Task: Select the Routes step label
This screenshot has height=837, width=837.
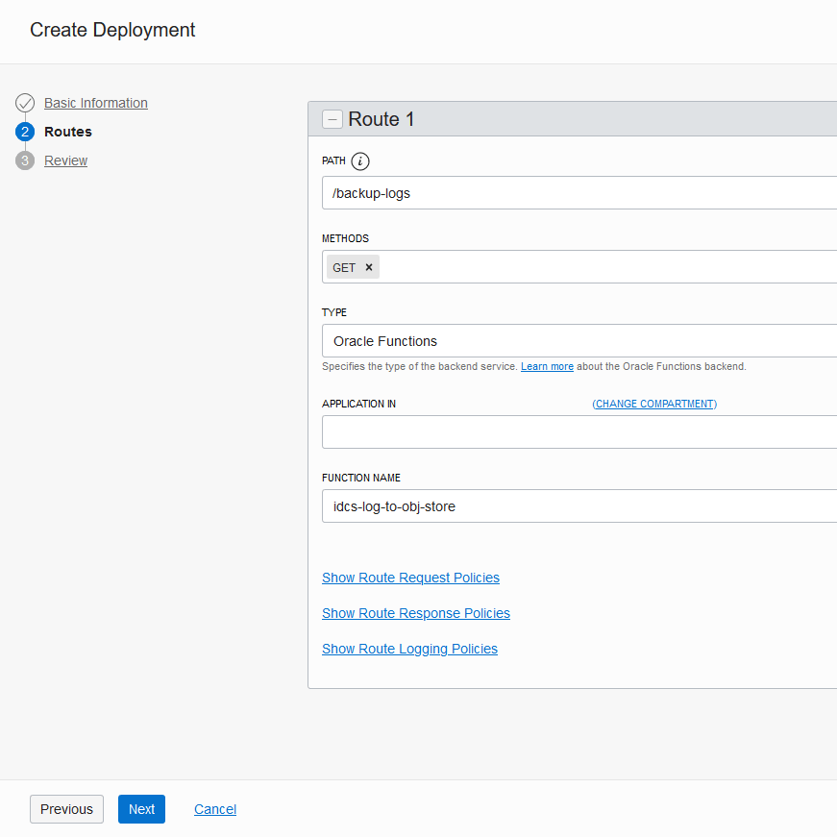Action: pyautogui.click(x=68, y=132)
